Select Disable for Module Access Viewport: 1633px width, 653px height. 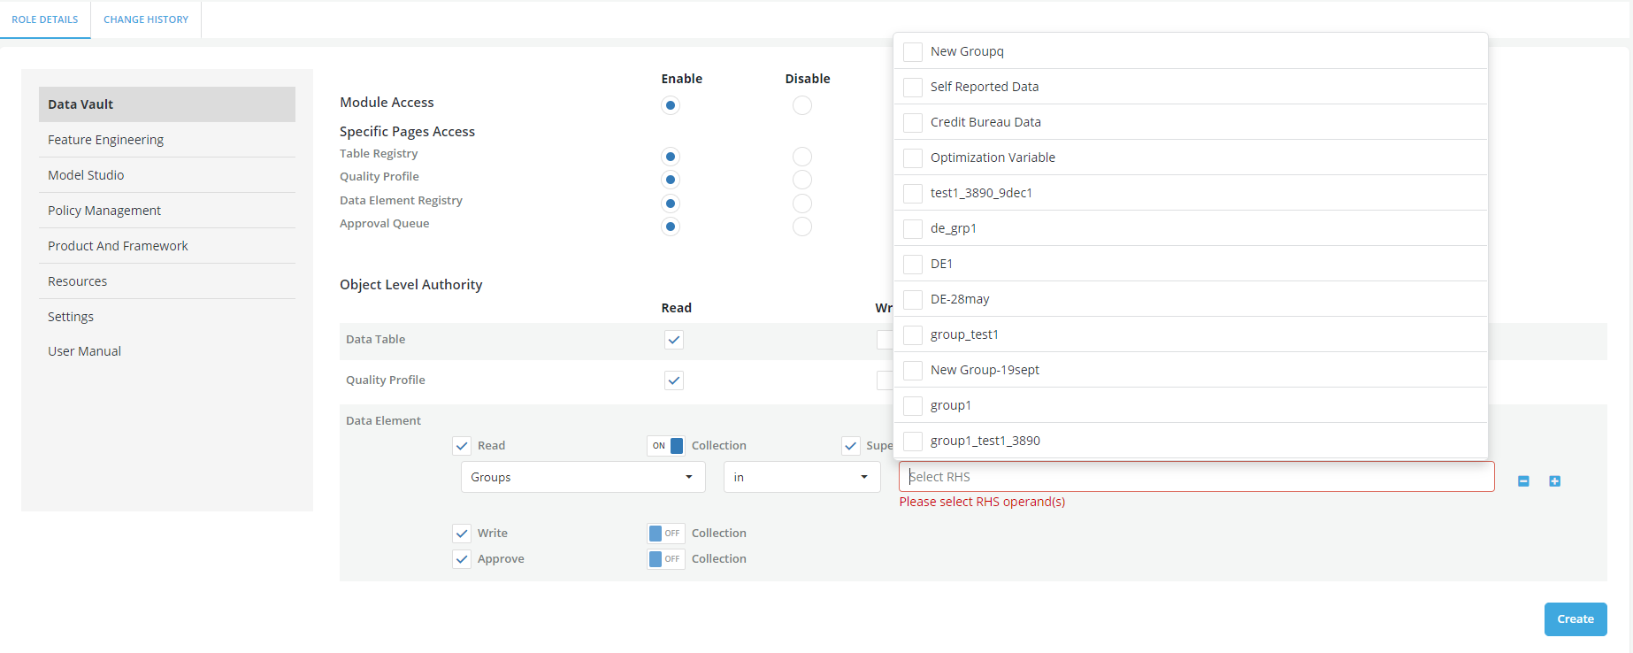pyautogui.click(x=801, y=105)
